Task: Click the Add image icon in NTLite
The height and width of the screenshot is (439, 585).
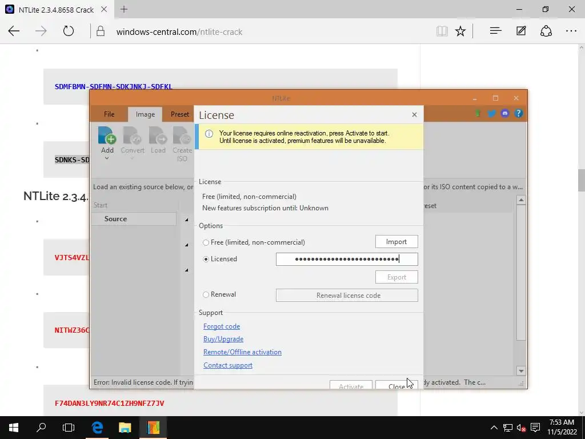Action: (107, 135)
